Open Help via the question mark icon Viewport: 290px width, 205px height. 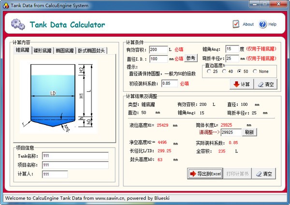point(263,24)
